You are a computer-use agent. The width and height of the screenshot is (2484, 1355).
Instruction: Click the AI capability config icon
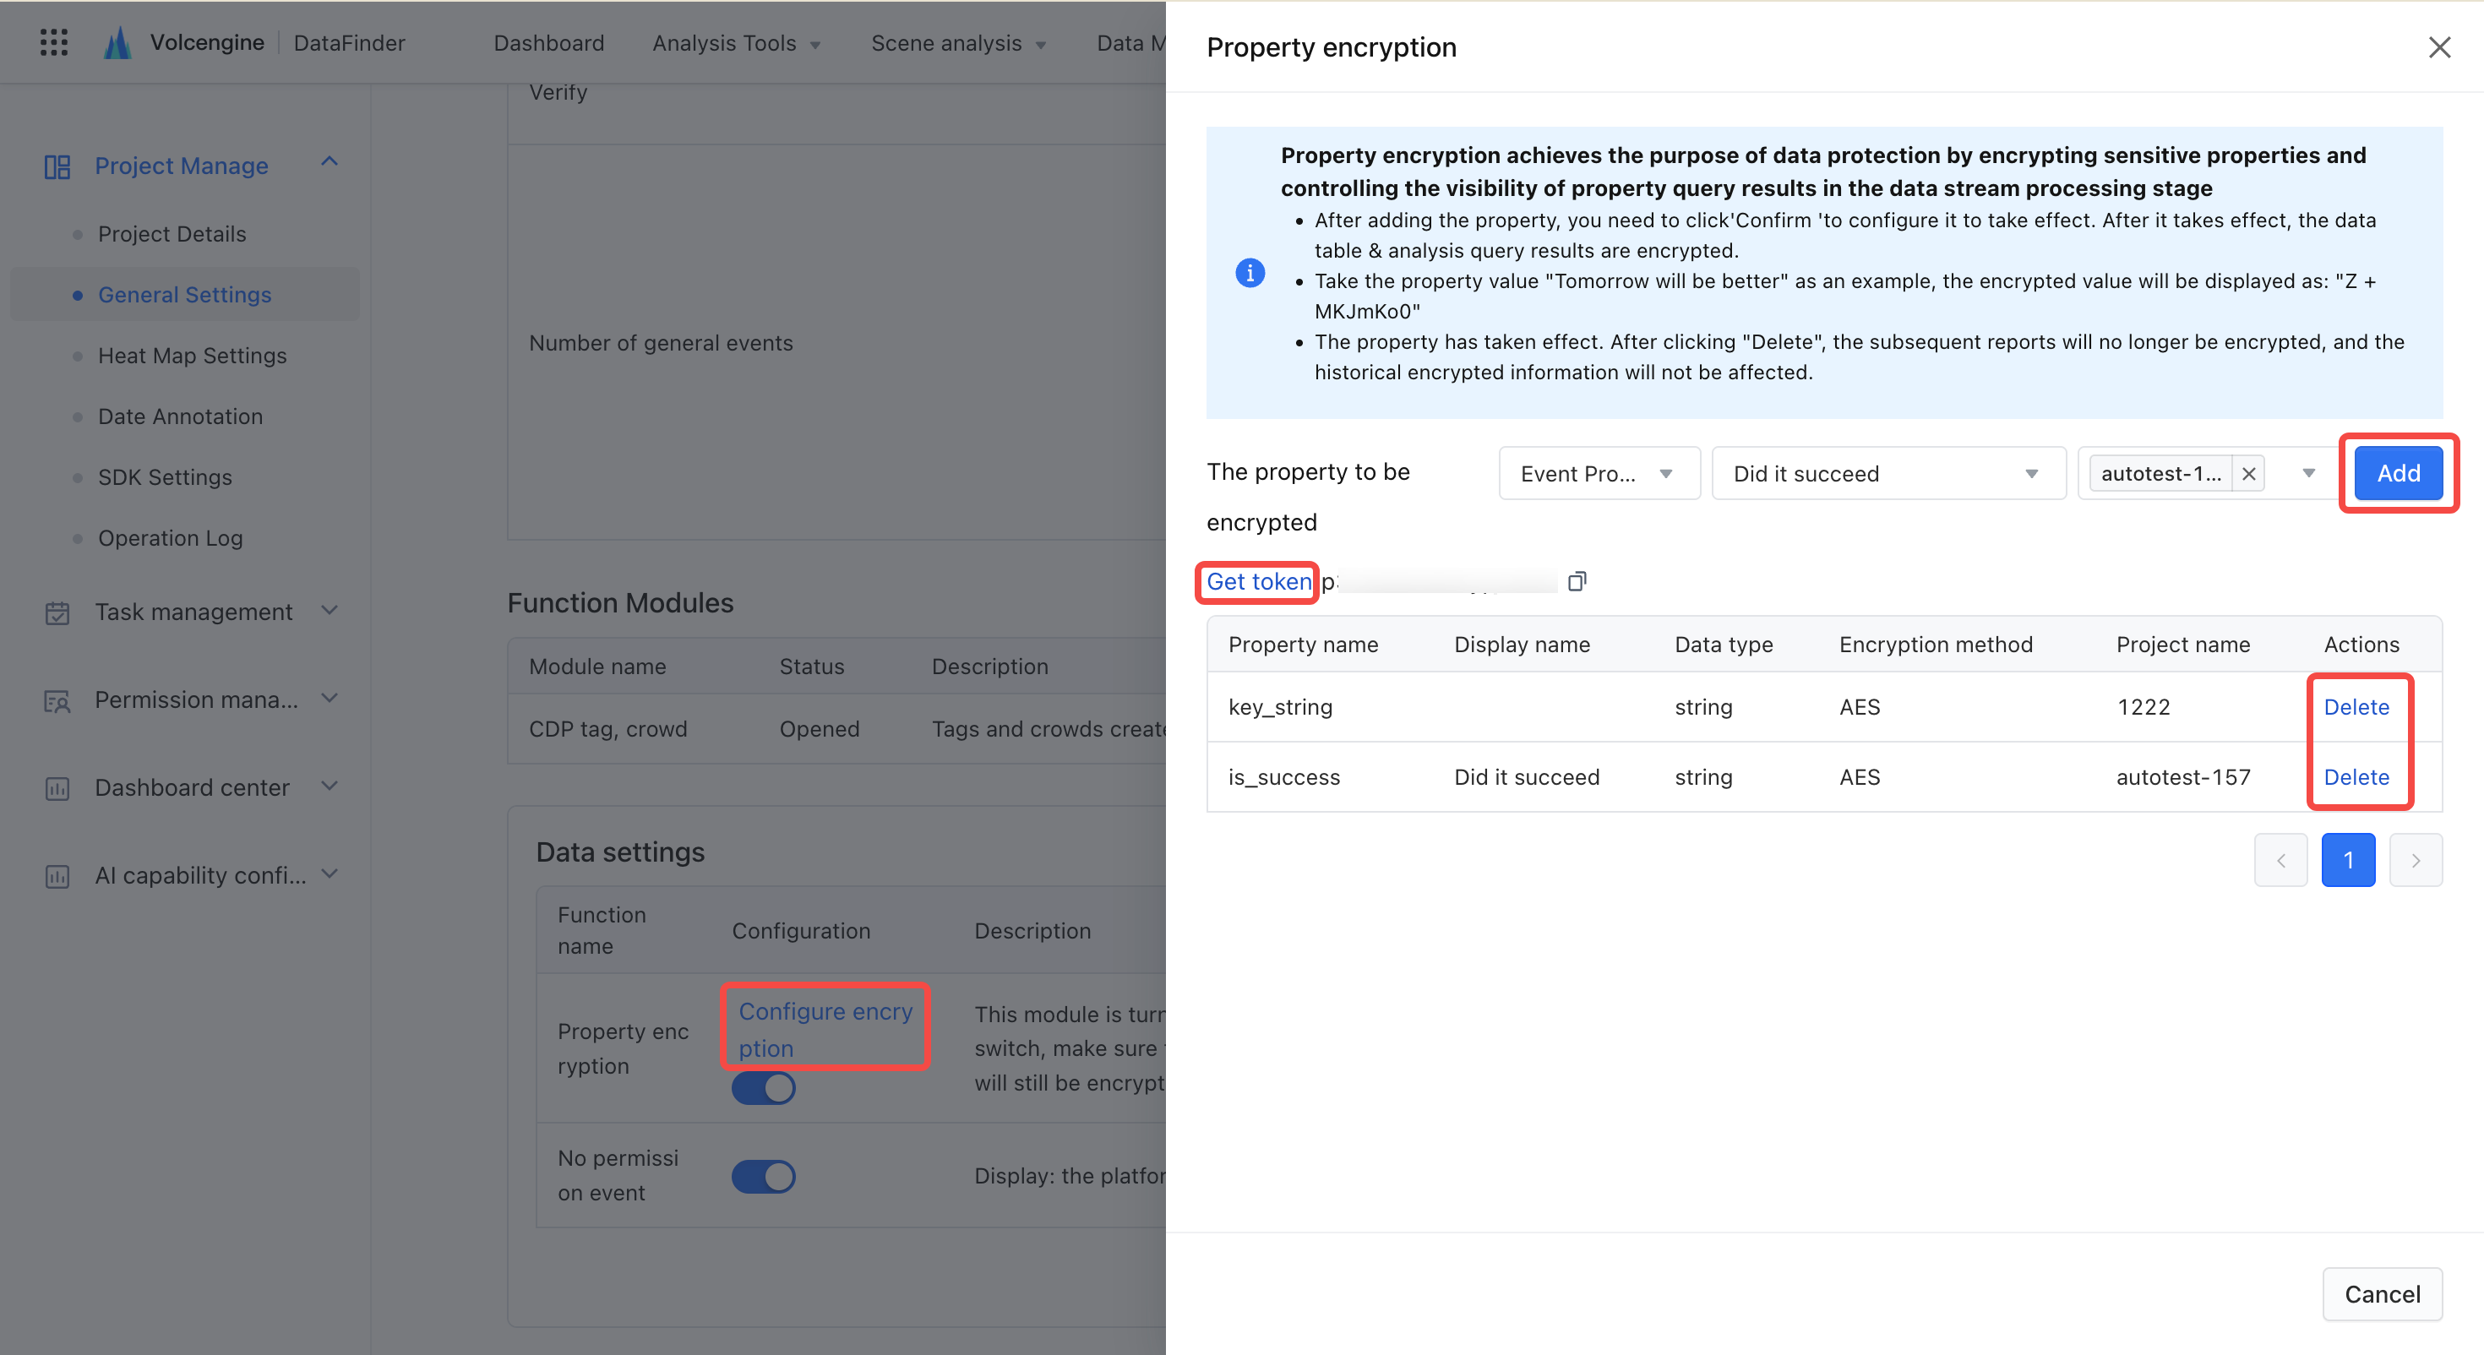click(57, 877)
